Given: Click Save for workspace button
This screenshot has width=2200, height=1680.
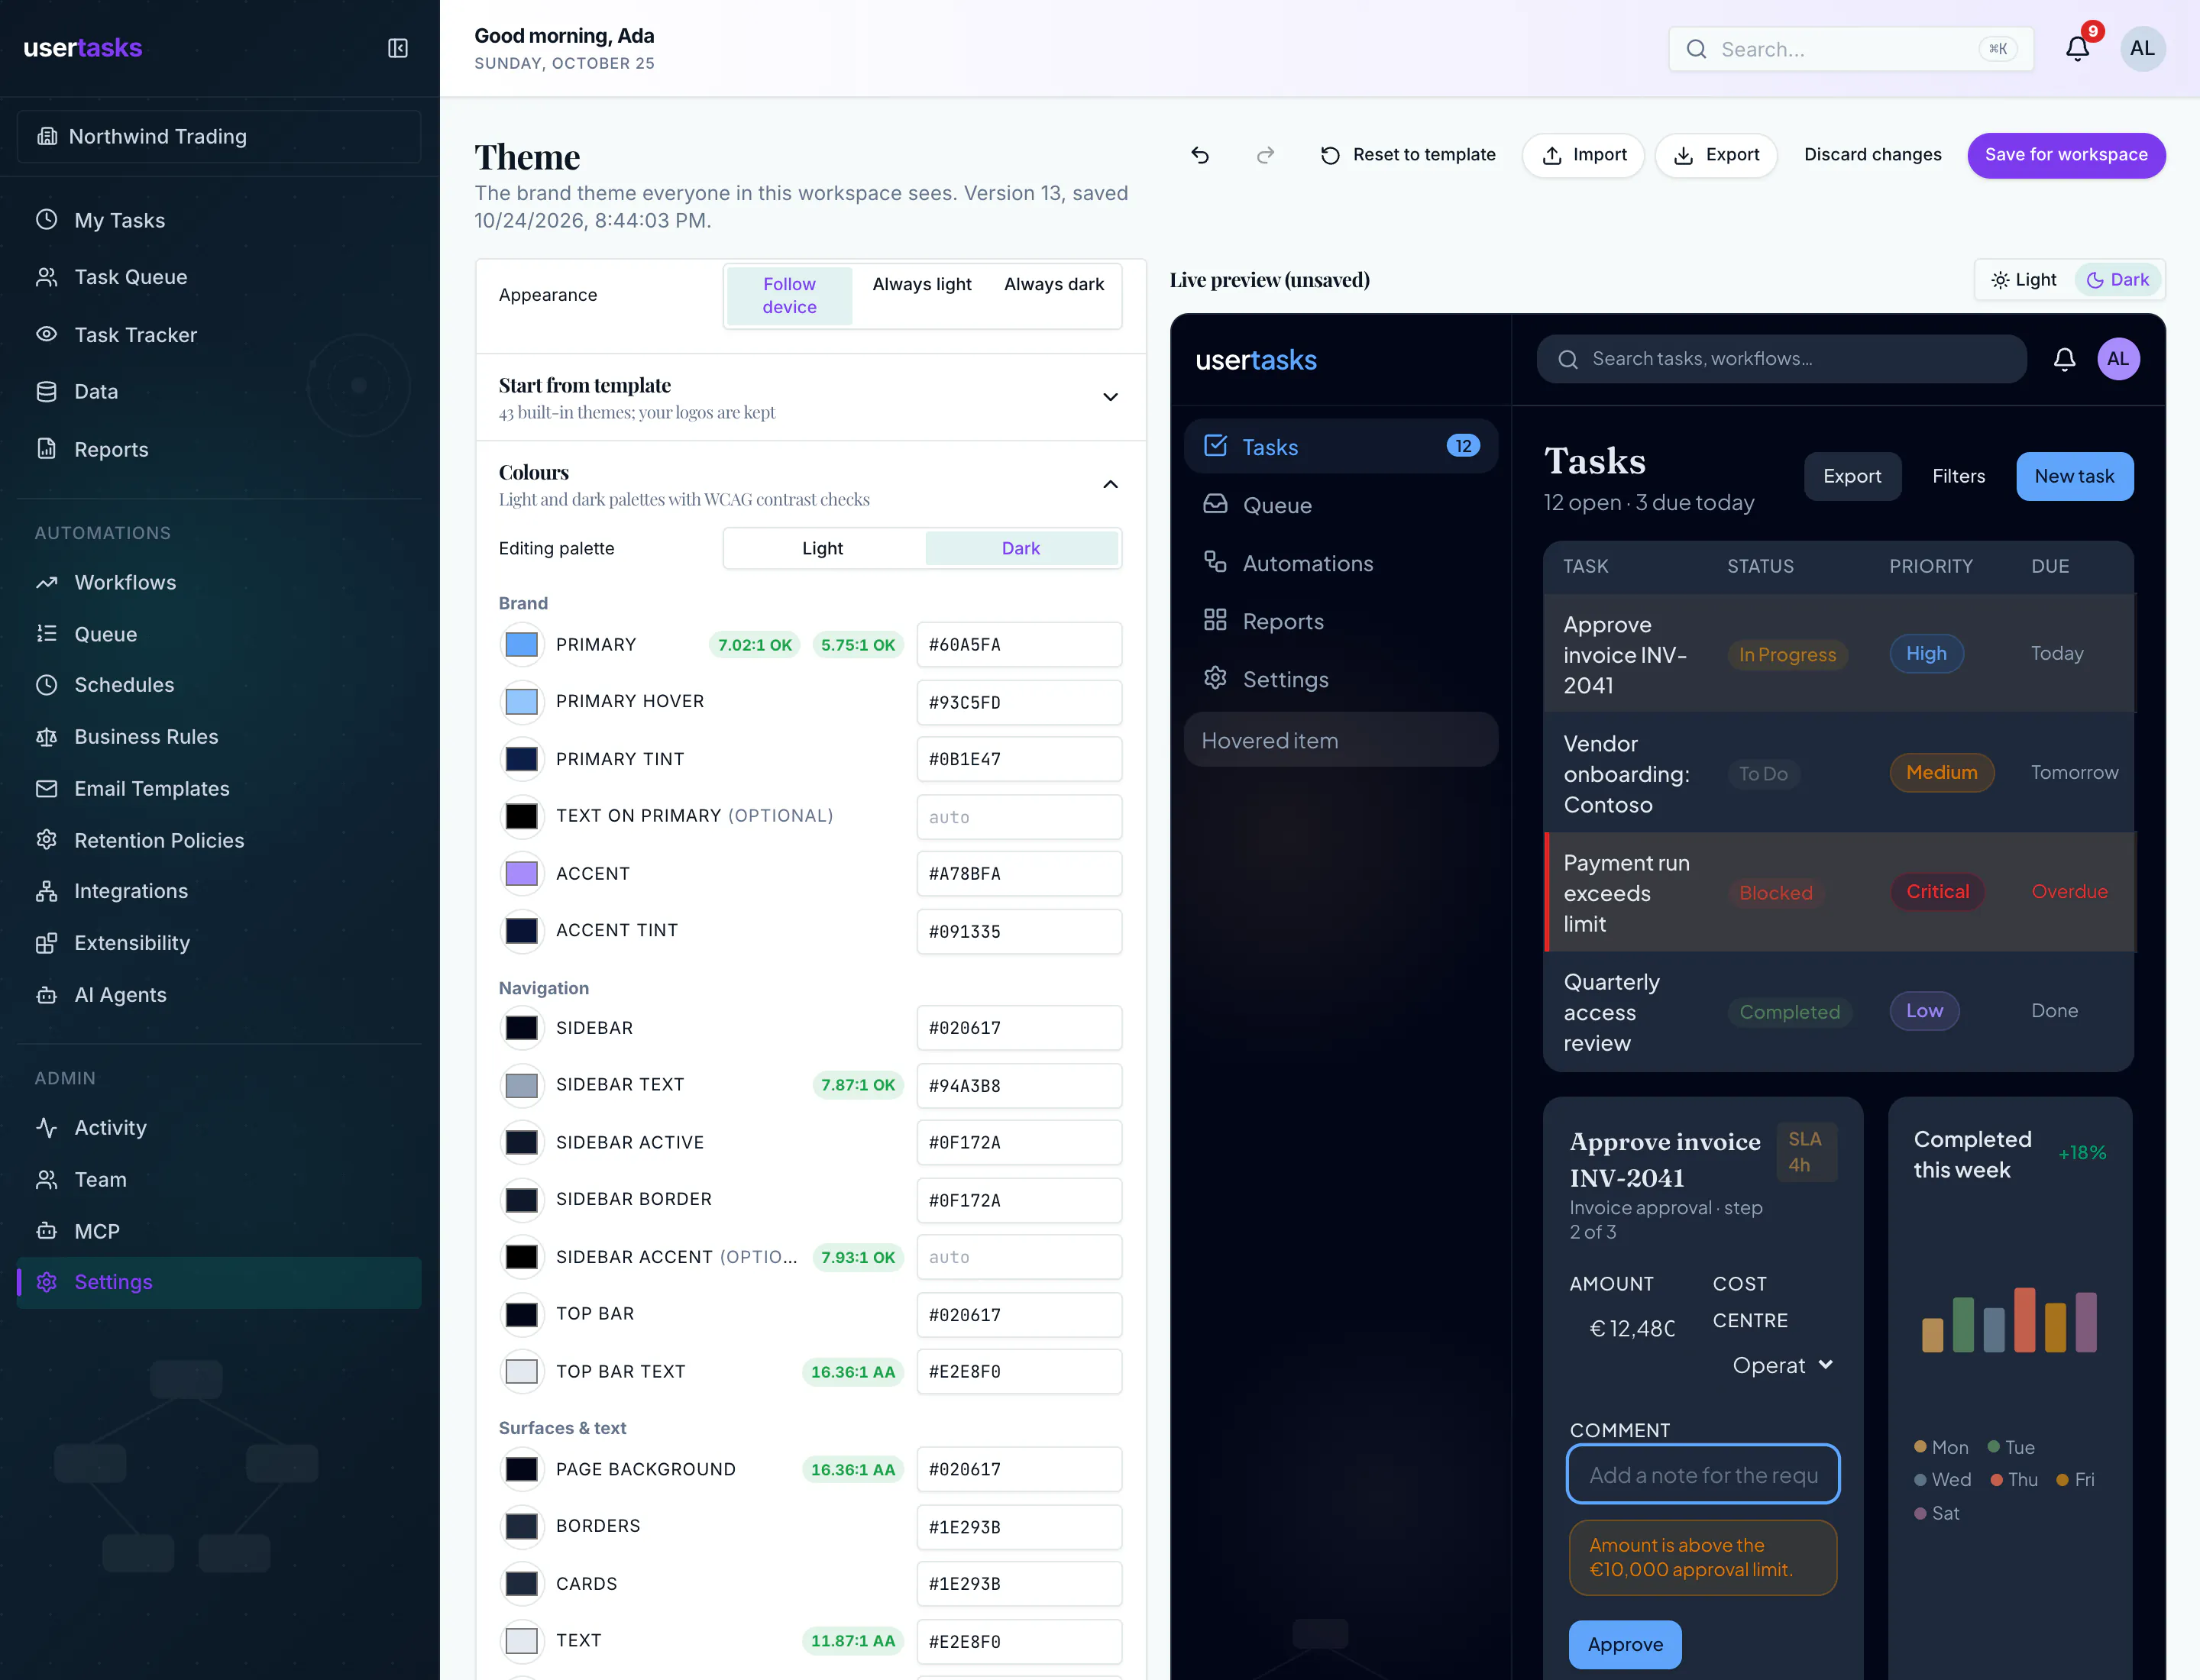Looking at the screenshot, I should pyautogui.click(x=2066, y=155).
